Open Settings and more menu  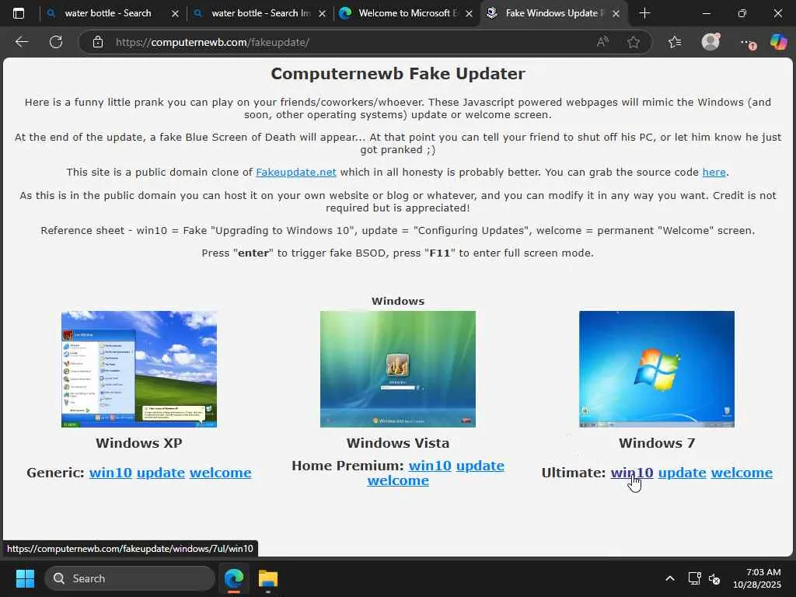(x=747, y=44)
